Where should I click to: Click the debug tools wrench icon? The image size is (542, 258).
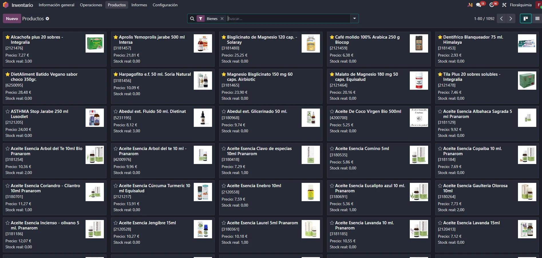(x=504, y=5)
